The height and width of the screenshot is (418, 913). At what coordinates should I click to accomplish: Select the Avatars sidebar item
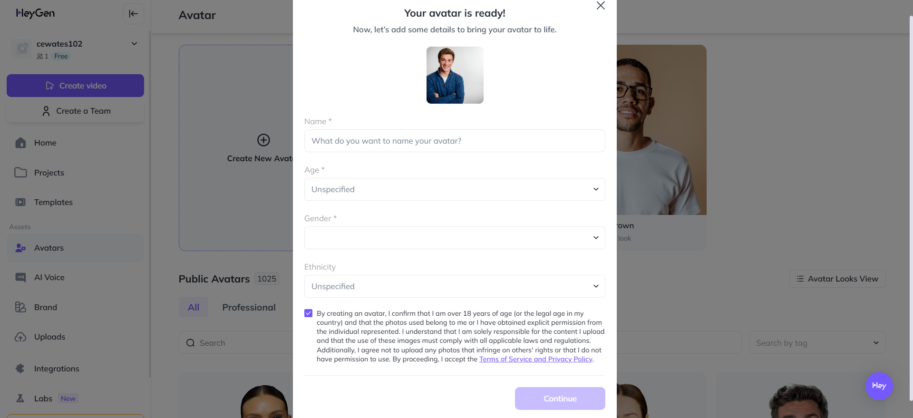(x=75, y=248)
